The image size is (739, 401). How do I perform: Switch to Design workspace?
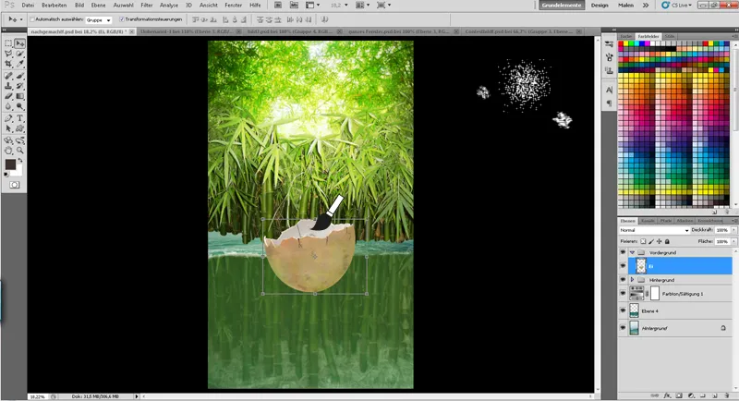point(600,6)
